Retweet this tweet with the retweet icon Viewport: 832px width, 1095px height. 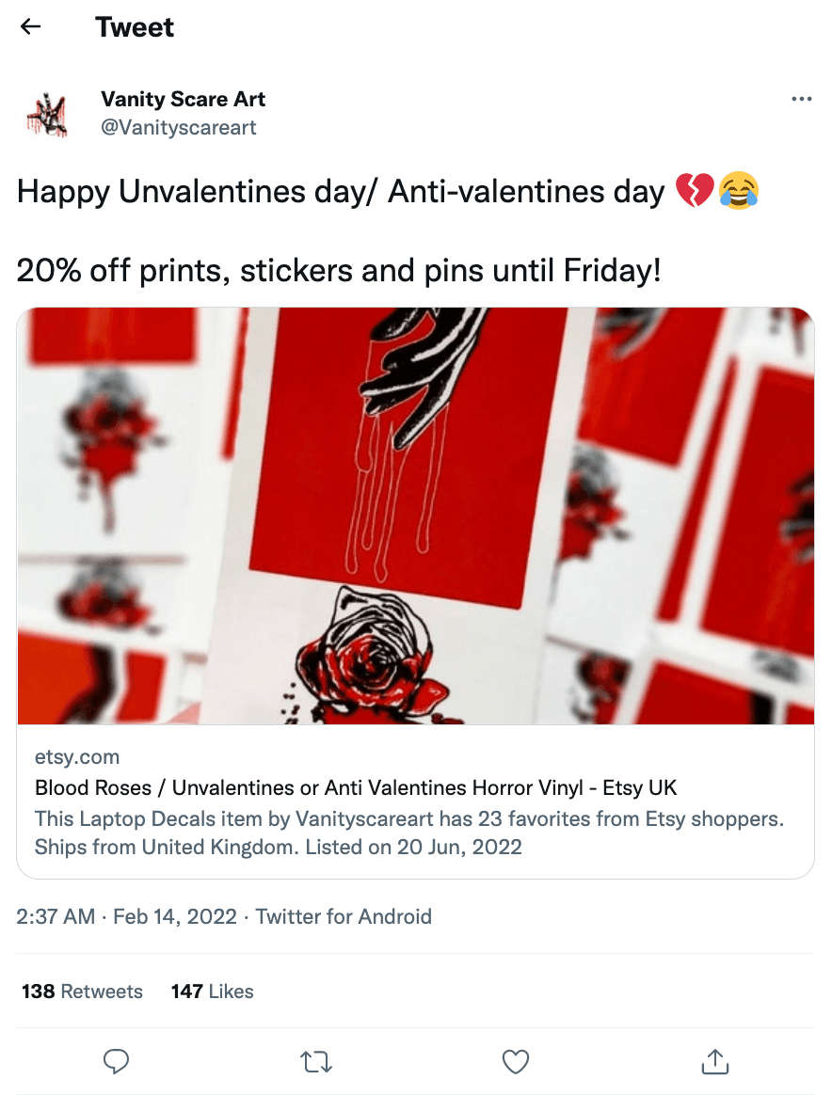(x=315, y=1062)
